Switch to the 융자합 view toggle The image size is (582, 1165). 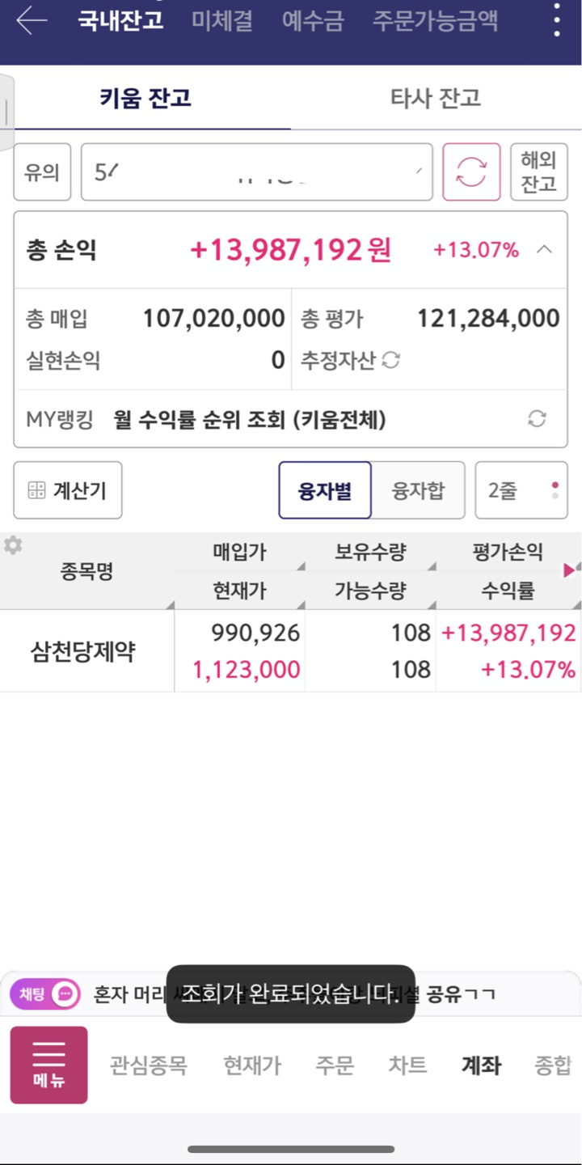pos(418,490)
